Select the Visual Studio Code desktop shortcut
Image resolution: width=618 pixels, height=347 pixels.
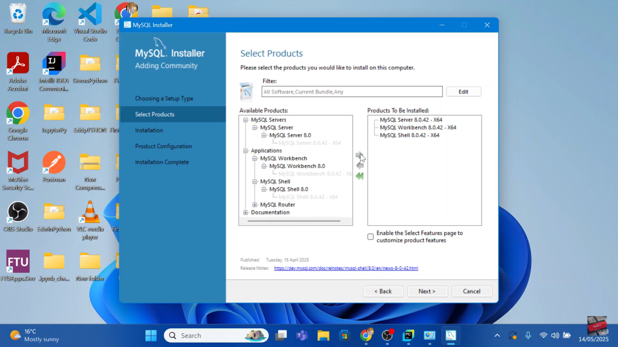pos(90,22)
